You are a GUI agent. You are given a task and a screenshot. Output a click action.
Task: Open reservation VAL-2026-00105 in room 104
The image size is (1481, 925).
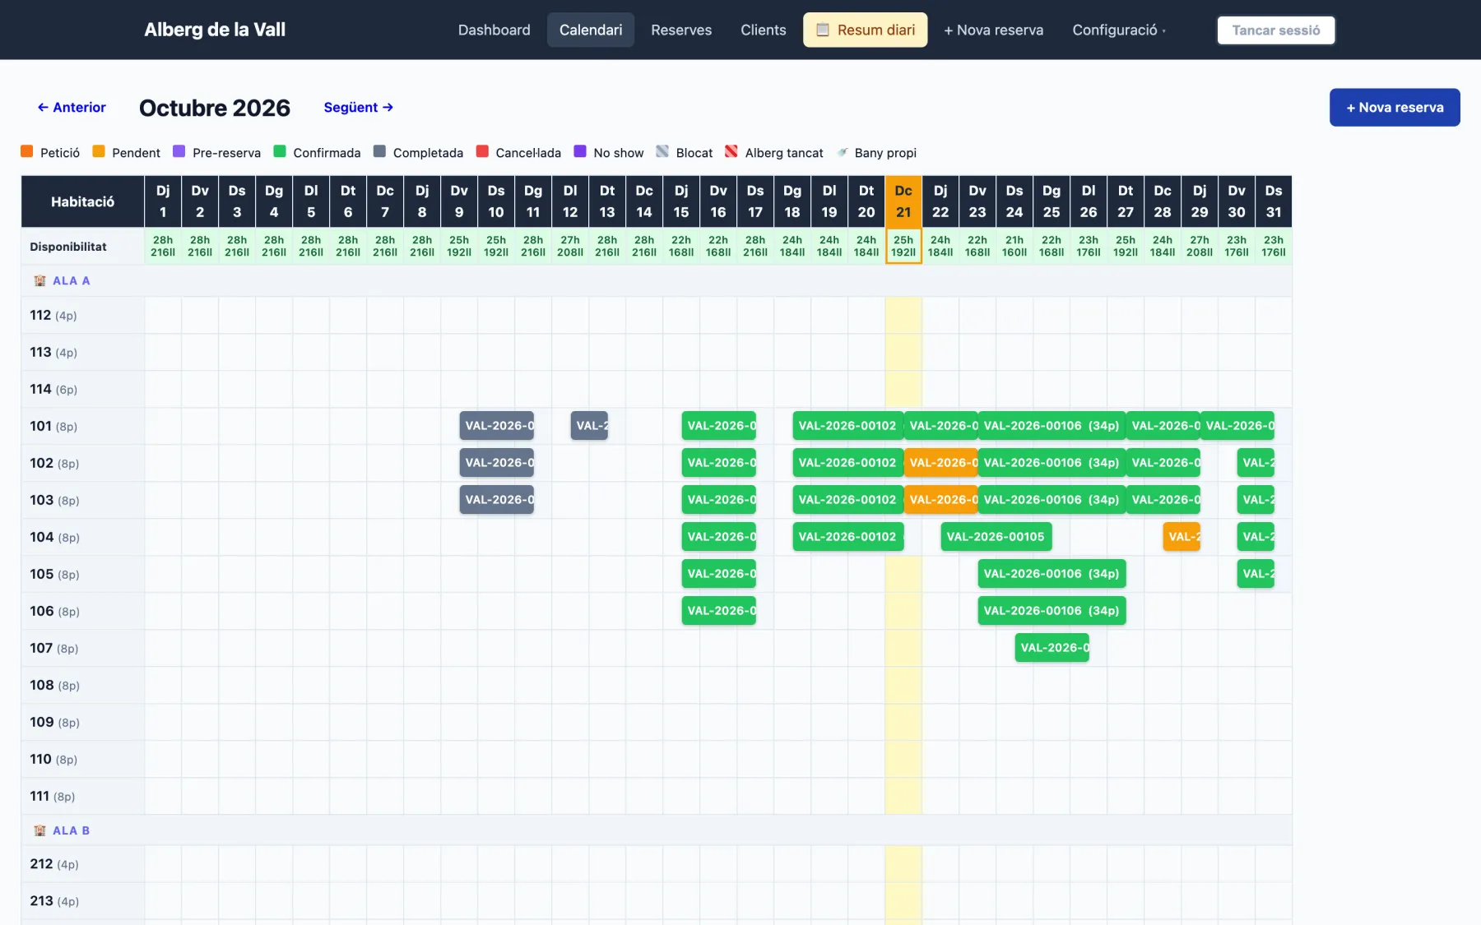pyautogui.click(x=996, y=537)
